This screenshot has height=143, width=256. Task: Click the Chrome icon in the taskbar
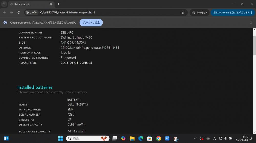158,138
